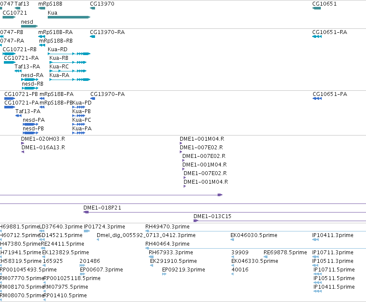Click the EK291910.5prime EST label
Image resolution: width=366 pixels, height=302 pixels.
pos(173,262)
